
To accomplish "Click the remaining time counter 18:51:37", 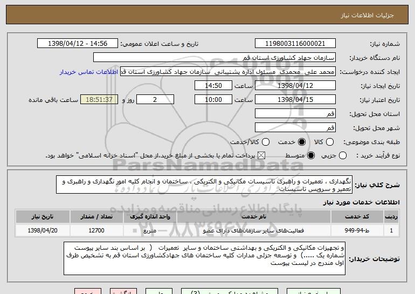I will tap(99, 100).
